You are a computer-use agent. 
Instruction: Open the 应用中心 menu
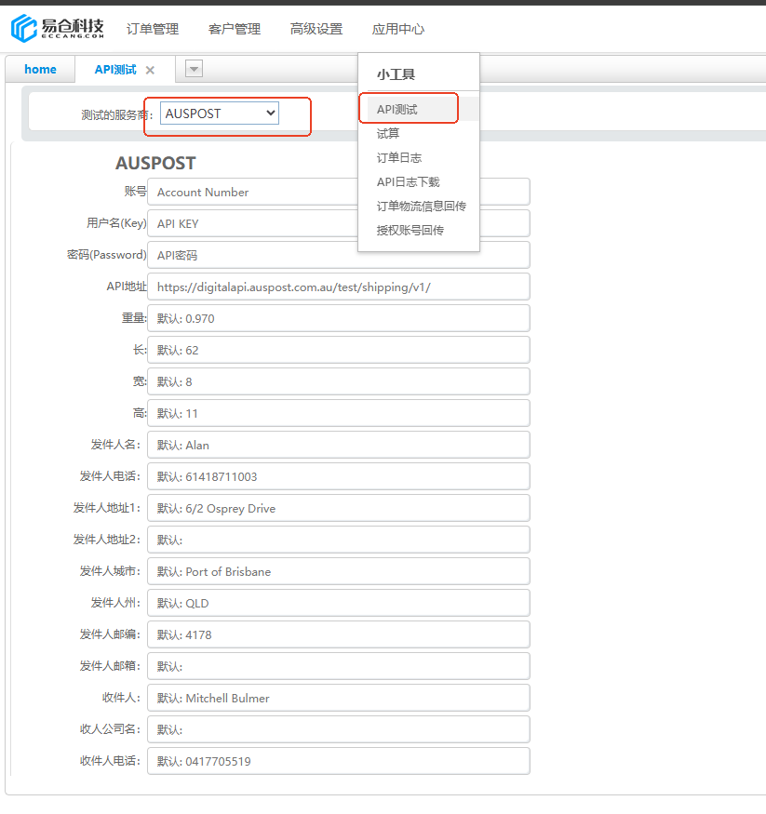(x=398, y=29)
